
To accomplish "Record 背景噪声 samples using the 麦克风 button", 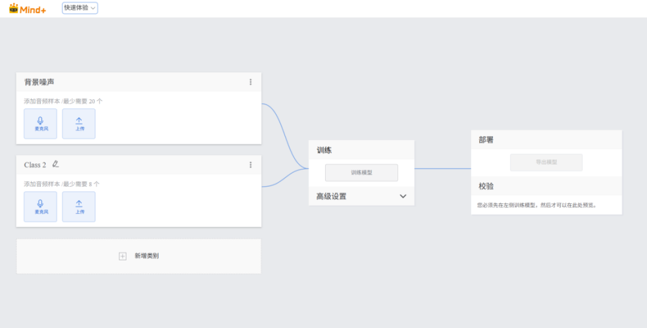I will coord(40,124).
